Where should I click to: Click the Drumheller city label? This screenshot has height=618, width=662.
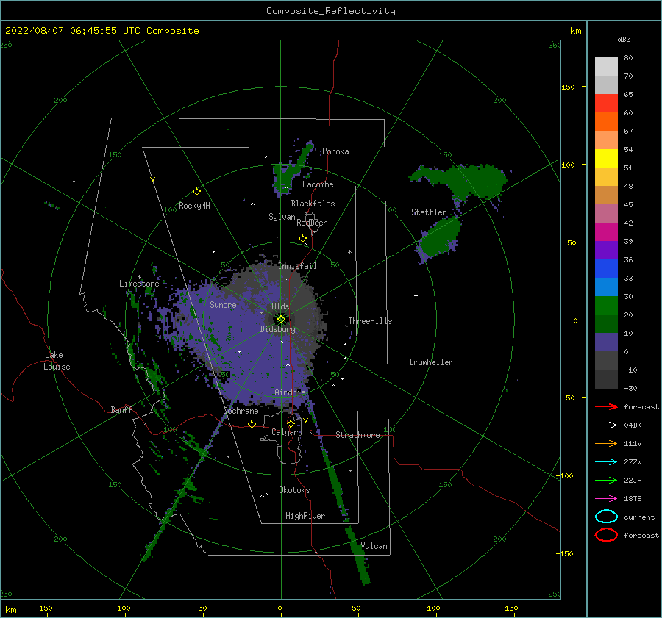coord(431,362)
